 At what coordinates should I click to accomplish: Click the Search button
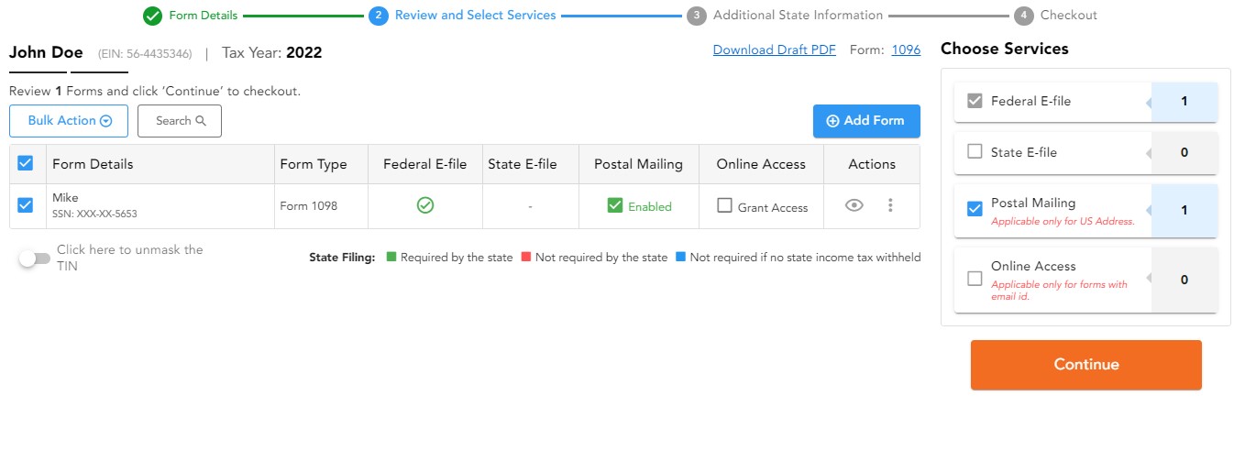[x=180, y=121]
